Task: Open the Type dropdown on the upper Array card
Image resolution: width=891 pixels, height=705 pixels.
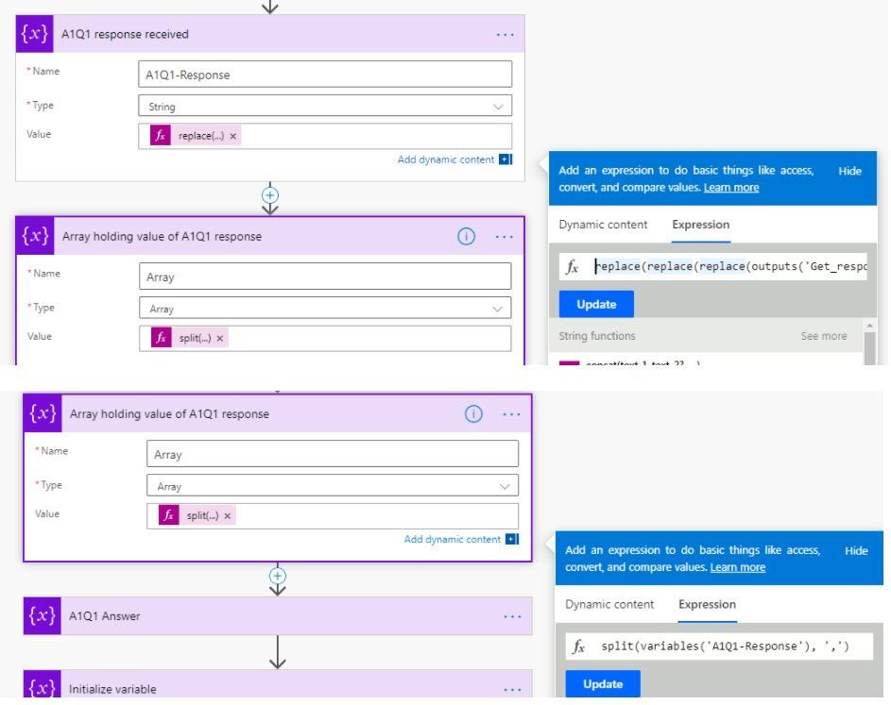Action: pyautogui.click(x=325, y=309)
